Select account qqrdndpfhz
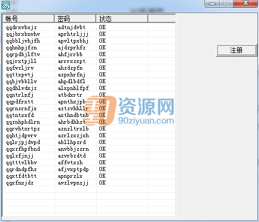Image resolution: width=259 pixels, height=222 pixels. pyautogui.click(x=21, y=169)
